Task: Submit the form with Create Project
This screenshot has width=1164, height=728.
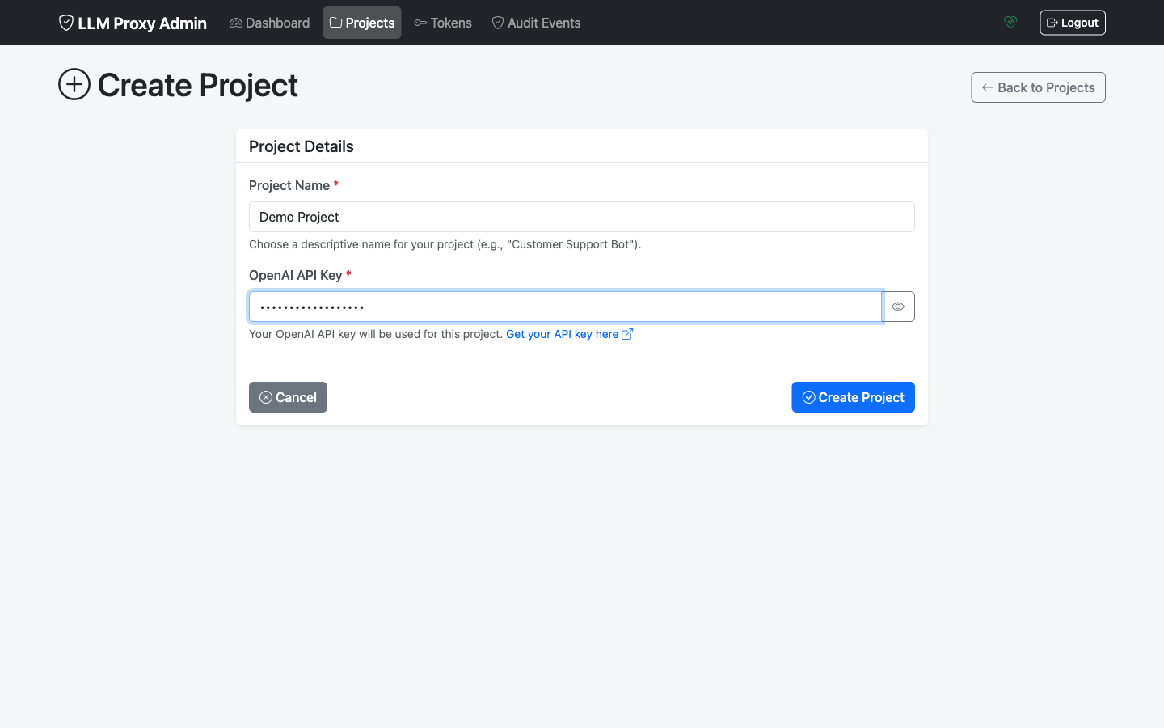Action: [x=853, y=397]
